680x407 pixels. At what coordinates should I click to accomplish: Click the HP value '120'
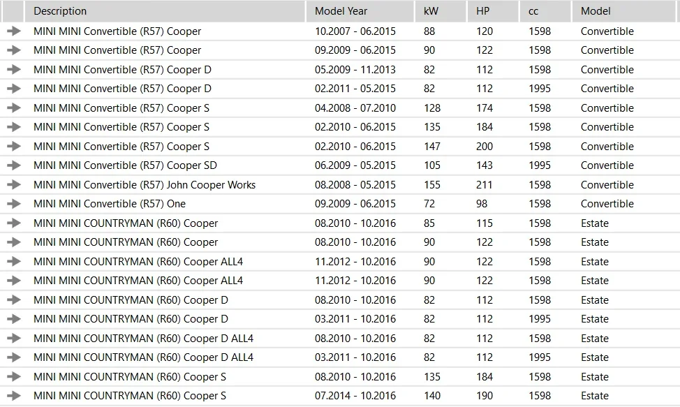[x=485, y=31]
